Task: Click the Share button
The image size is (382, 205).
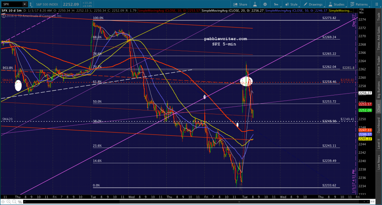Action: (x=240, y=4)
